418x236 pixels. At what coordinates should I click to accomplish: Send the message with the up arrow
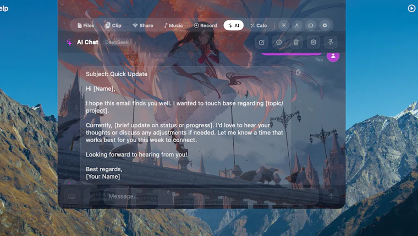click(x=331, y=196)
